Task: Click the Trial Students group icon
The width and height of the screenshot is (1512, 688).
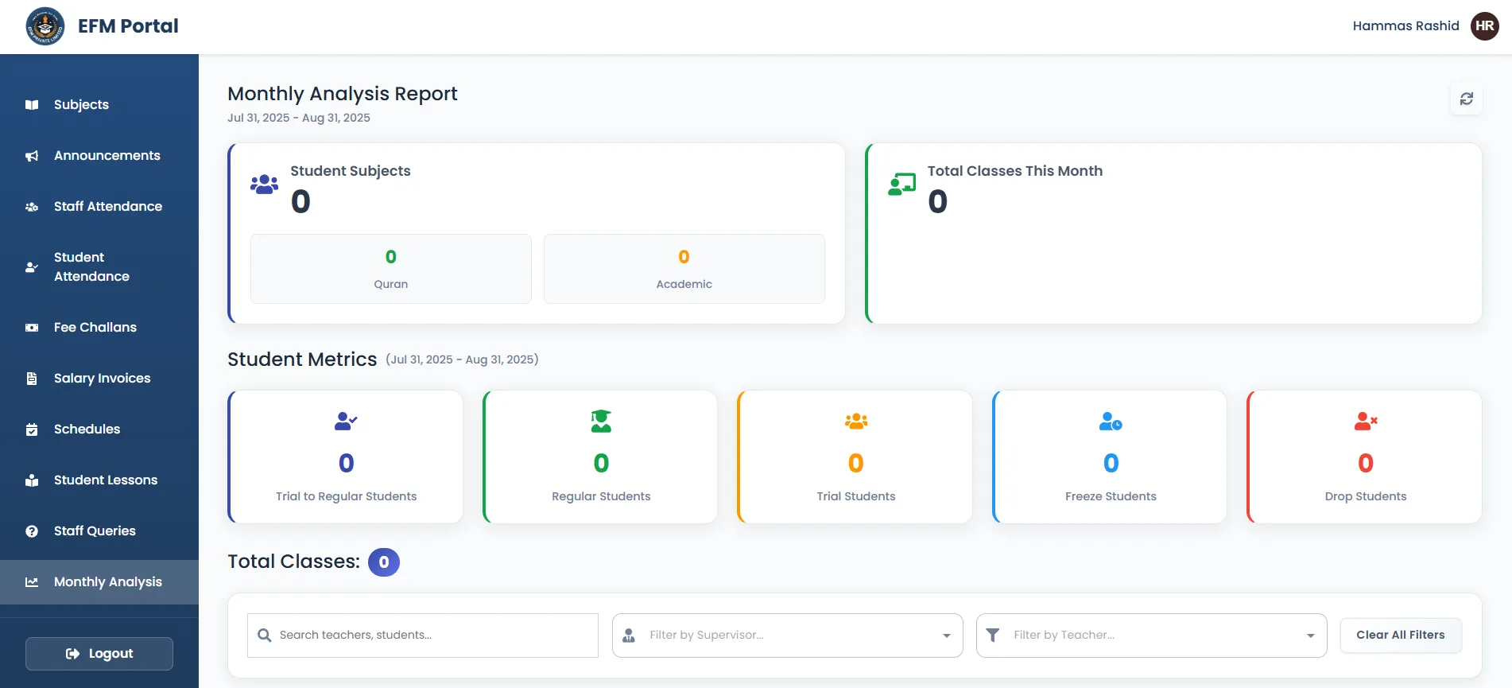Action: click(x=855, y=421)
